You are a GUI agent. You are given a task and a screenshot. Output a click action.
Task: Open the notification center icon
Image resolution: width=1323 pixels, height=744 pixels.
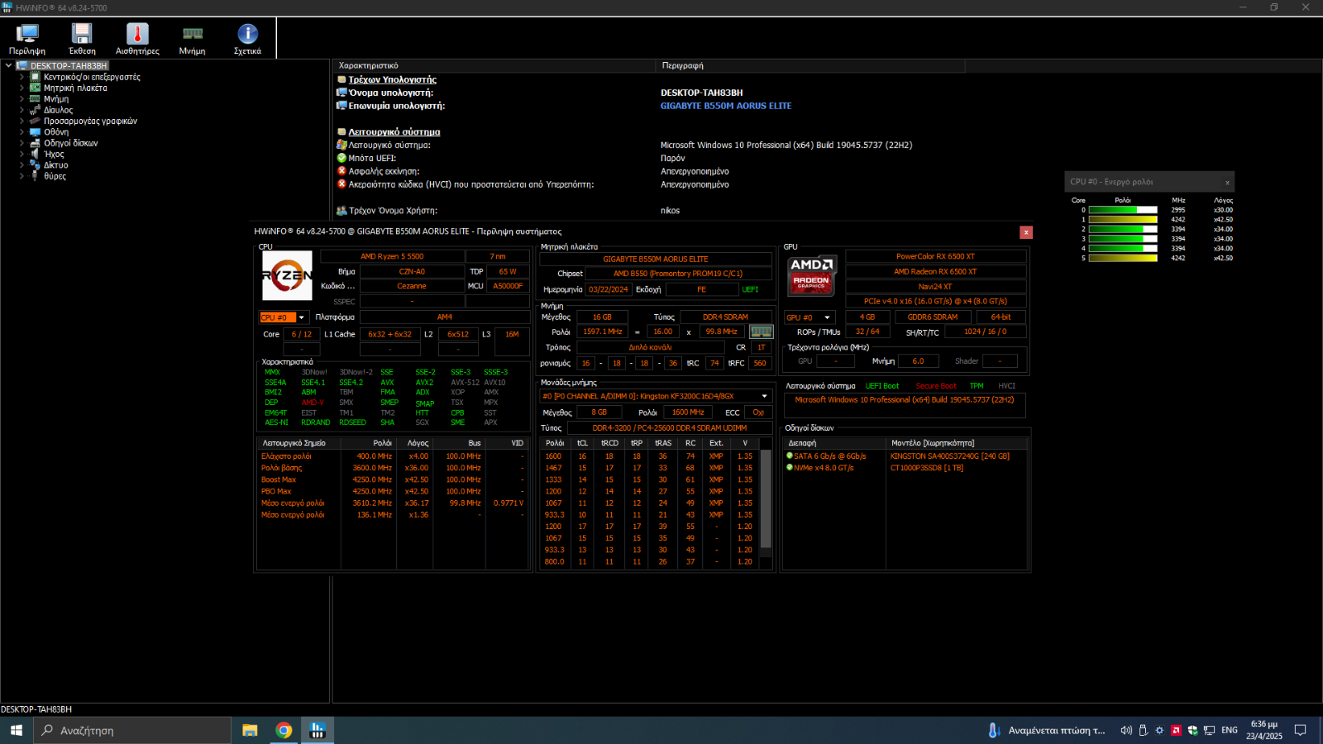click(x=1301, y=730)
